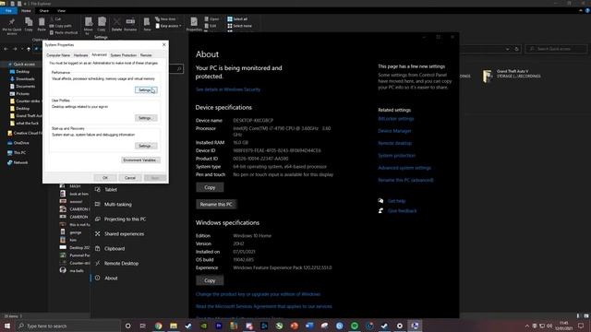Select Pictures in navigation pane
The image size is (591, 332).
point(20,94)
